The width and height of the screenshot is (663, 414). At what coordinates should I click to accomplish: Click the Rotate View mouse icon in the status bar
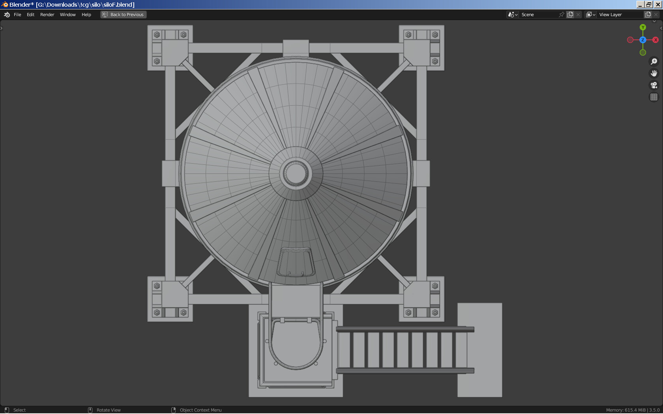pos(90,410)
